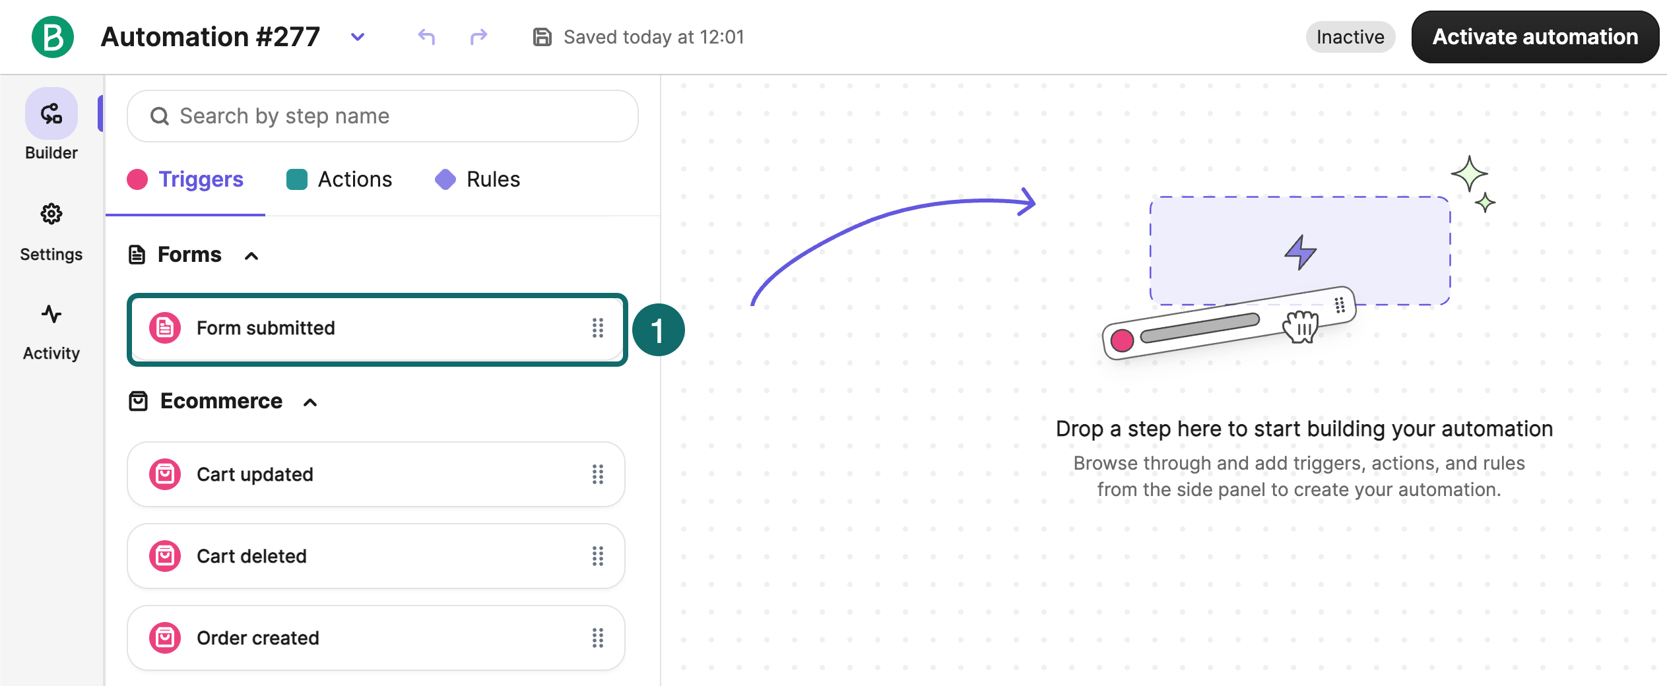Click the Inactive status badge

[1350, 37]
